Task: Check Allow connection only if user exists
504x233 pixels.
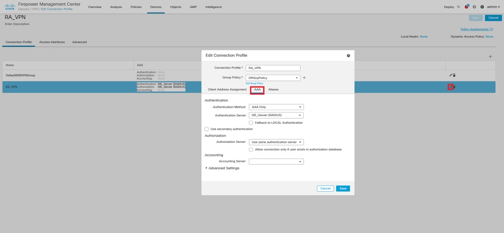Action: [x=251, y=149]
